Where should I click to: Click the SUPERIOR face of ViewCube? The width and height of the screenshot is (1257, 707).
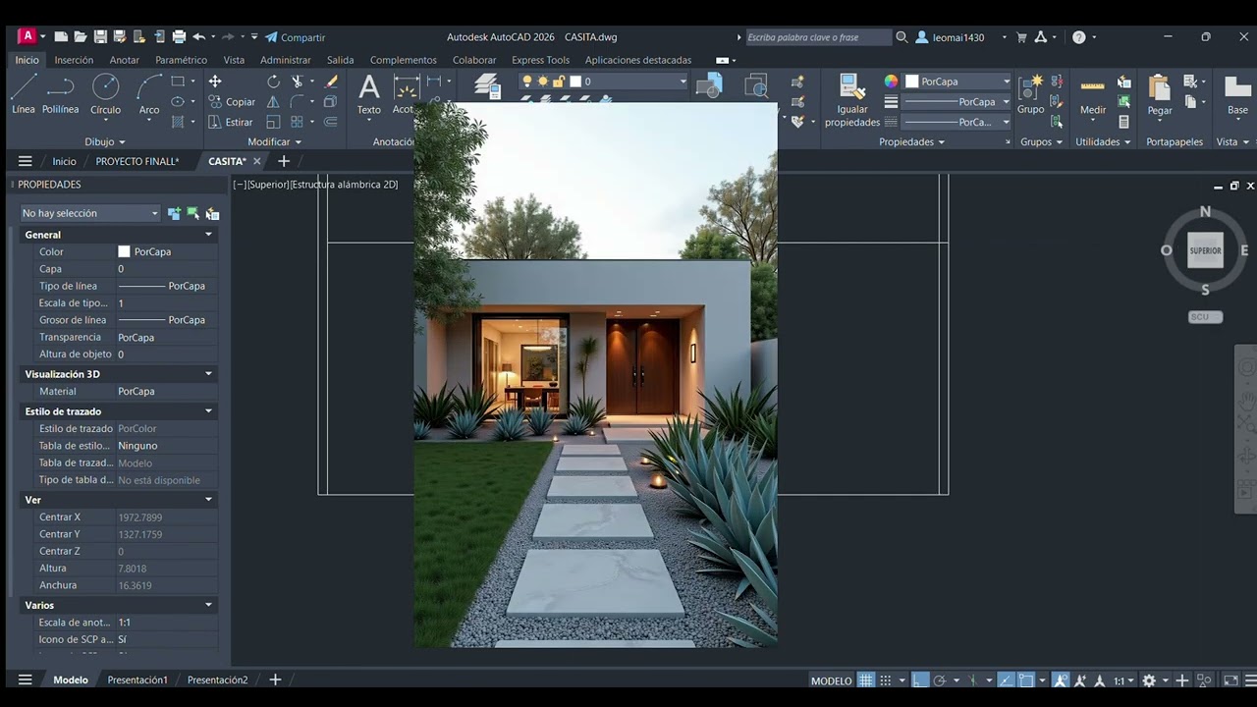[1205, 250]
